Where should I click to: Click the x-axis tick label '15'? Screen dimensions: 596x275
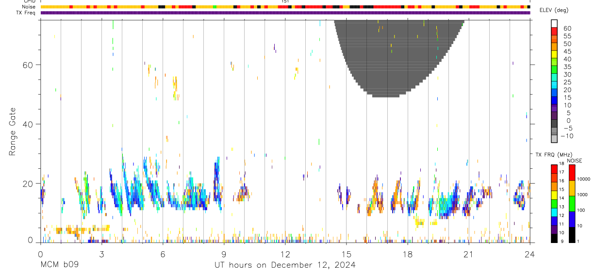coord(347,254)
